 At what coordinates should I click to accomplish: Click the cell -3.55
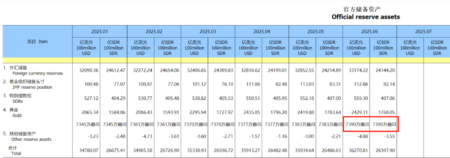coord(390,136)
